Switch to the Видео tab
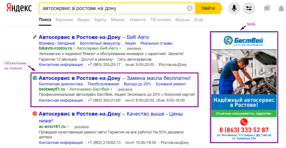Screen dimensions: 286x148 tap(84, 20)
